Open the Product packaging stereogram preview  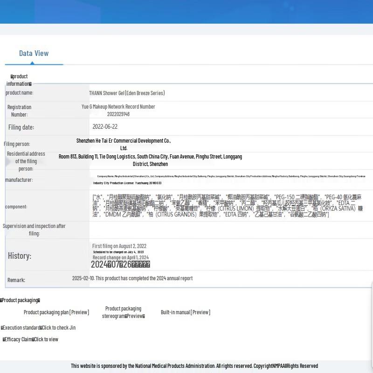coord(123,312)
